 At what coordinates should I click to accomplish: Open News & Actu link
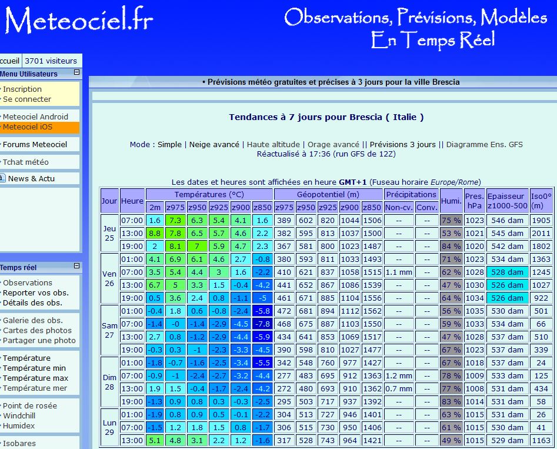31,178
